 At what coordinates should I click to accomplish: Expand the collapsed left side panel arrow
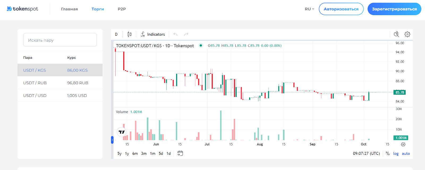point(112,140)
